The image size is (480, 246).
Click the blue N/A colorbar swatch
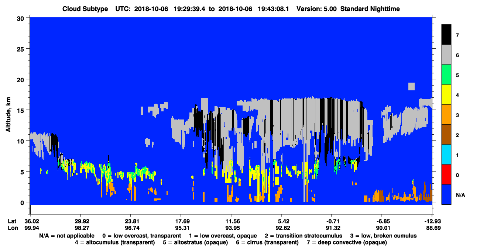point(446,194)
